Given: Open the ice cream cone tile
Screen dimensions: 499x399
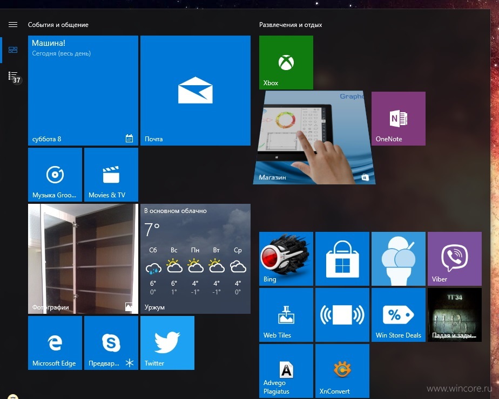Looking at the screenshot, I should click(x=399, y=259).
